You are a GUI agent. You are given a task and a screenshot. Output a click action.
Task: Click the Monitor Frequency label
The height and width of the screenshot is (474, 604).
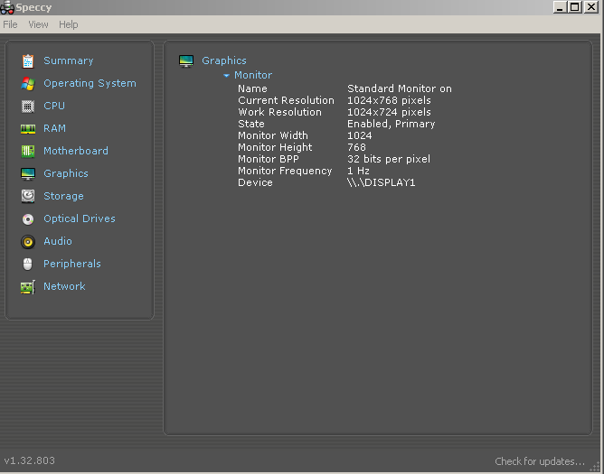click(x=285, y=171)
